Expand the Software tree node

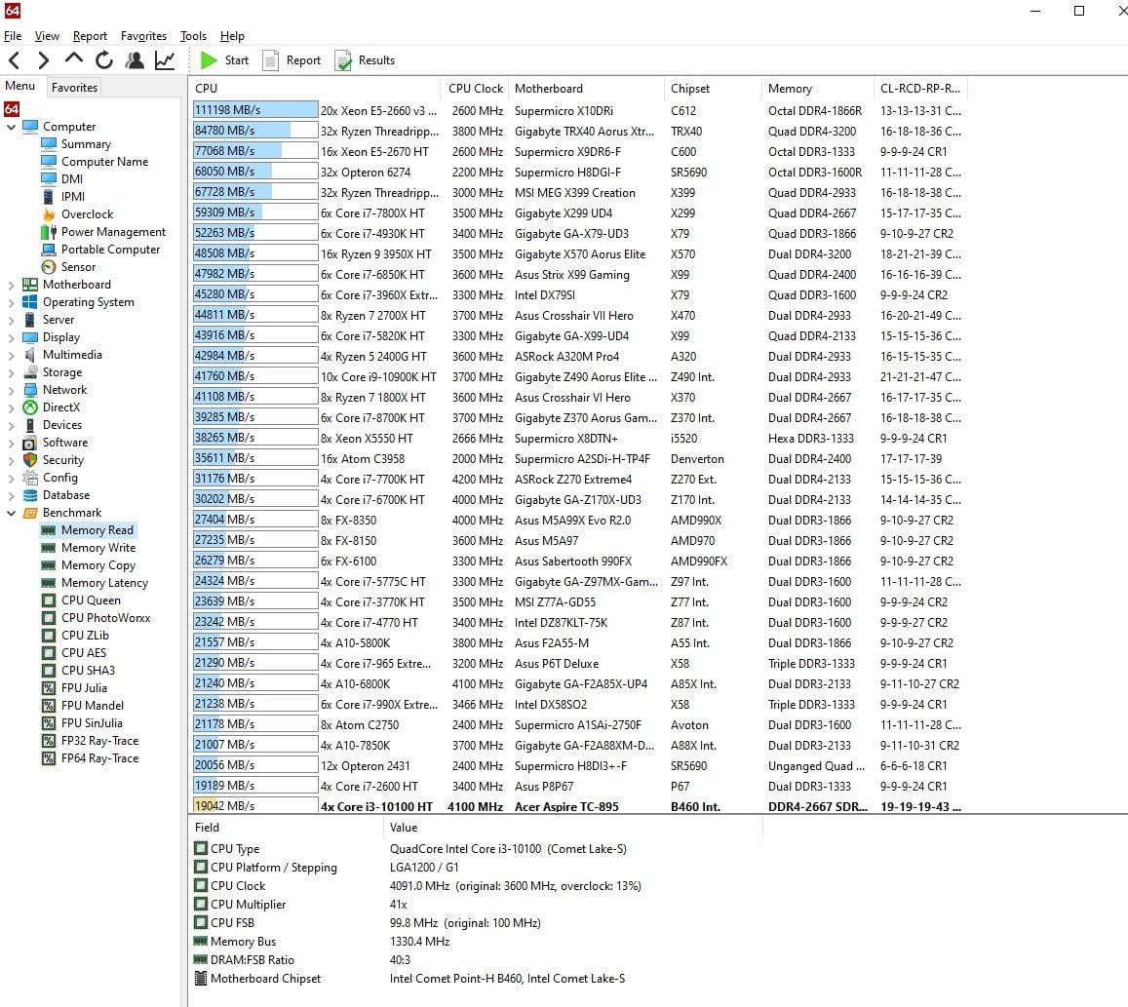(11, 443)
